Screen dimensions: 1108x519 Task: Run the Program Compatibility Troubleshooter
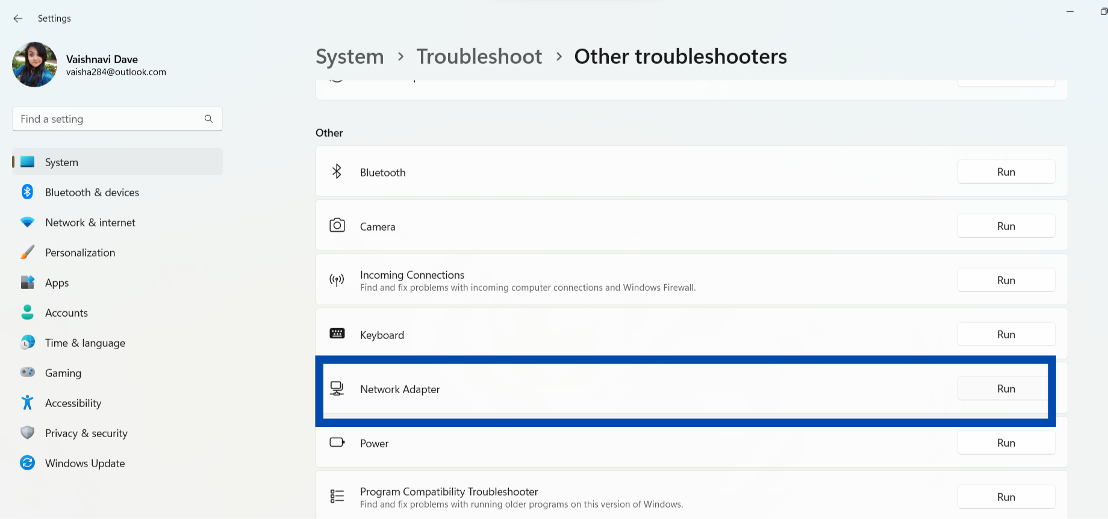click(1006, 497)
